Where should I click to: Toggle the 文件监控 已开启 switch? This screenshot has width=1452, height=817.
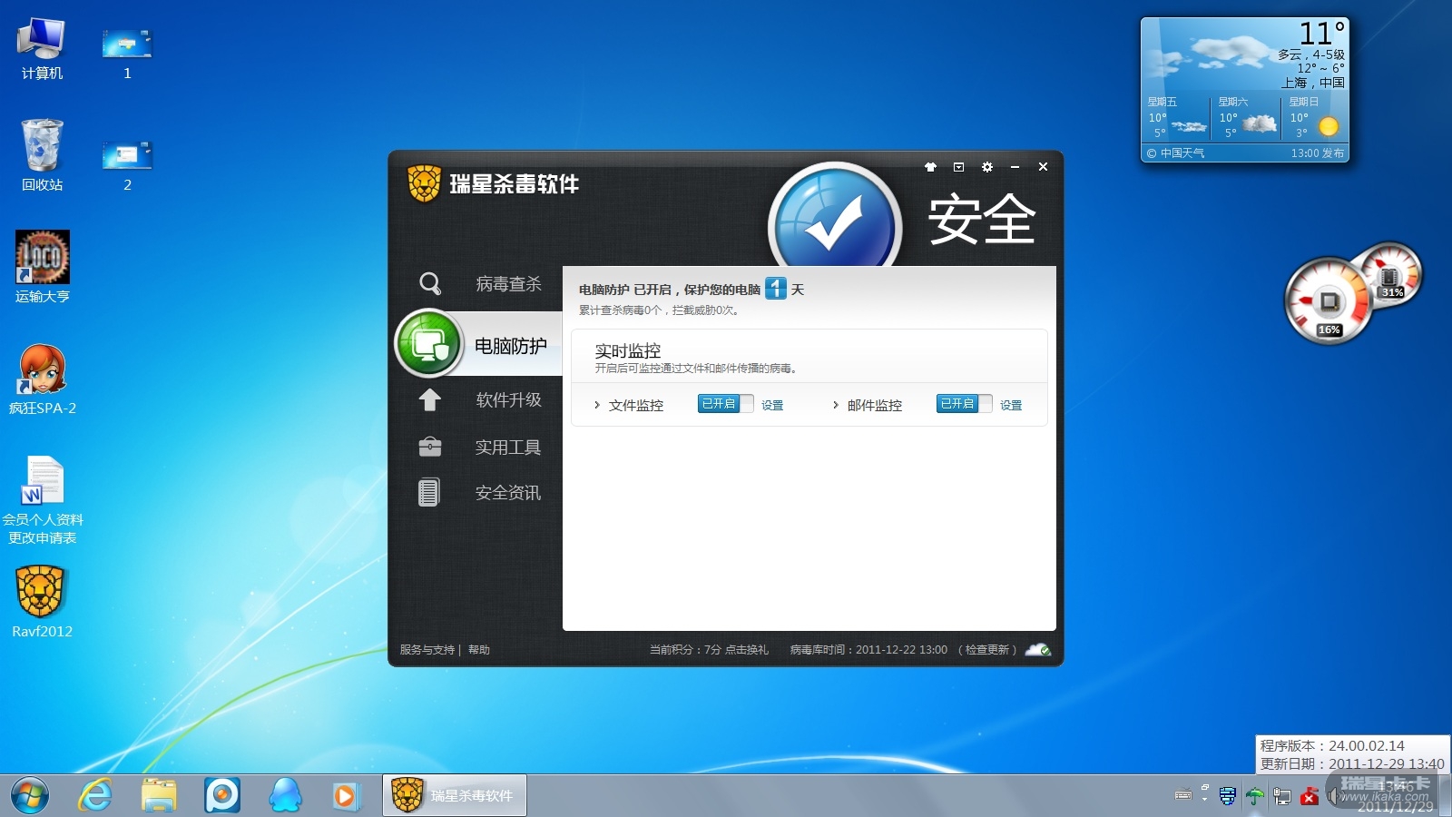pyautogui.click(x=725, y=404)
